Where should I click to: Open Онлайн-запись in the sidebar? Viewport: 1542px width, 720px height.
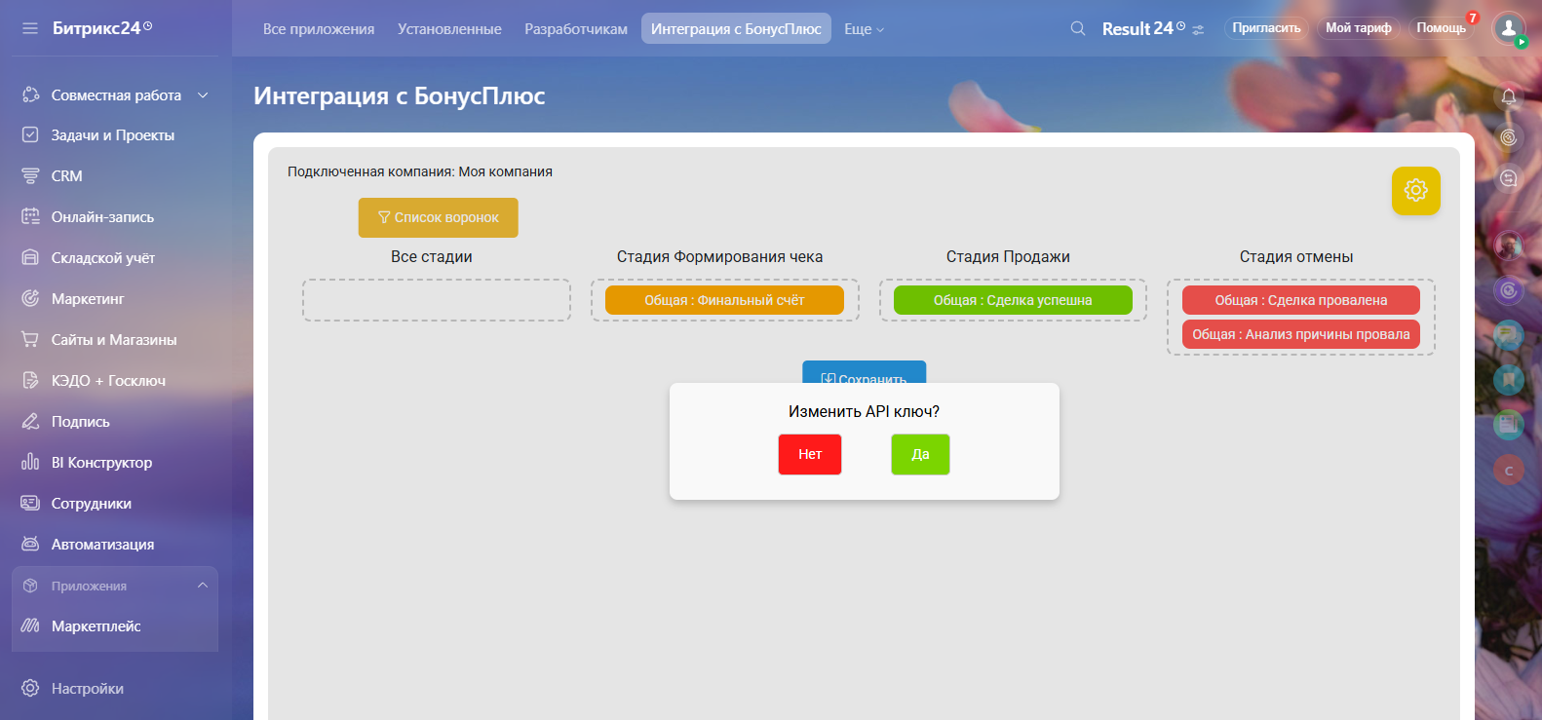pos(102,217)
